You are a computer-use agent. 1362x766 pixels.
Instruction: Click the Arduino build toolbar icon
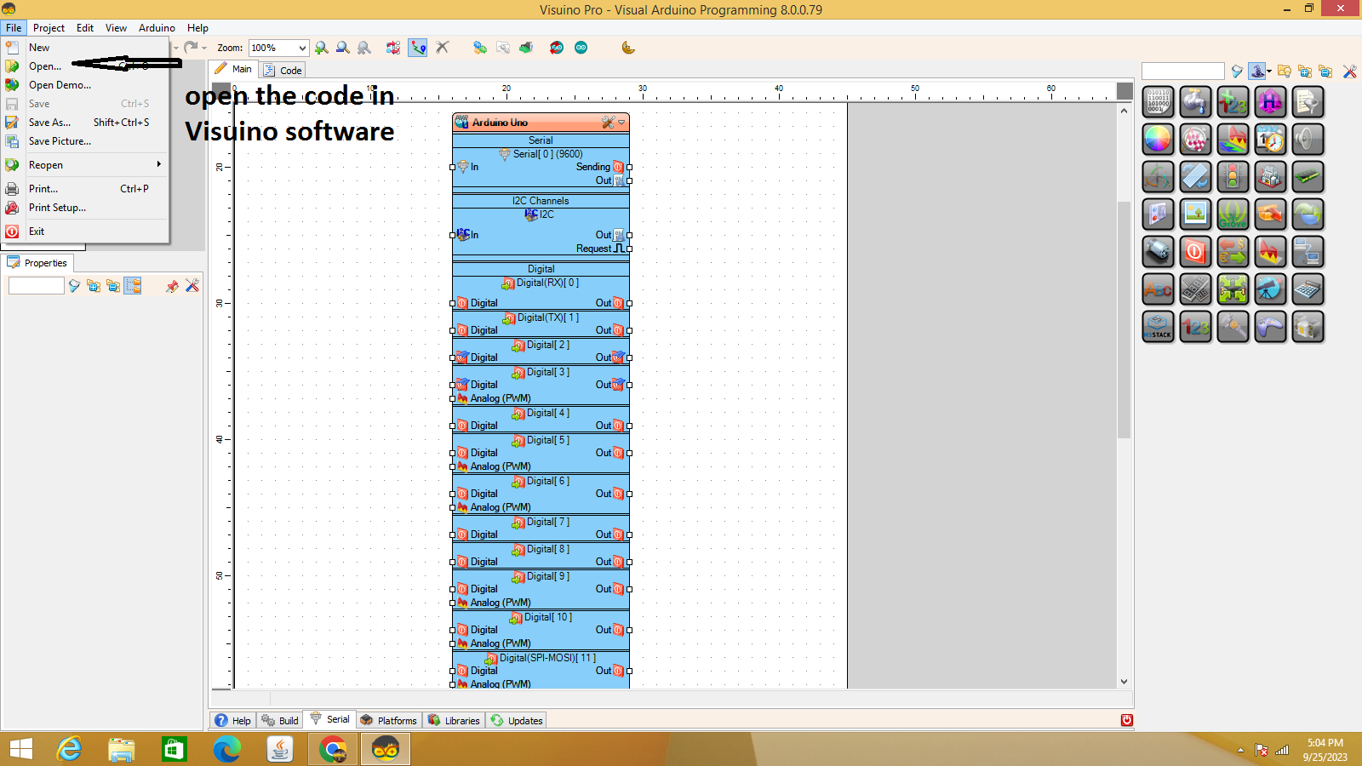(x=557, y=48)
